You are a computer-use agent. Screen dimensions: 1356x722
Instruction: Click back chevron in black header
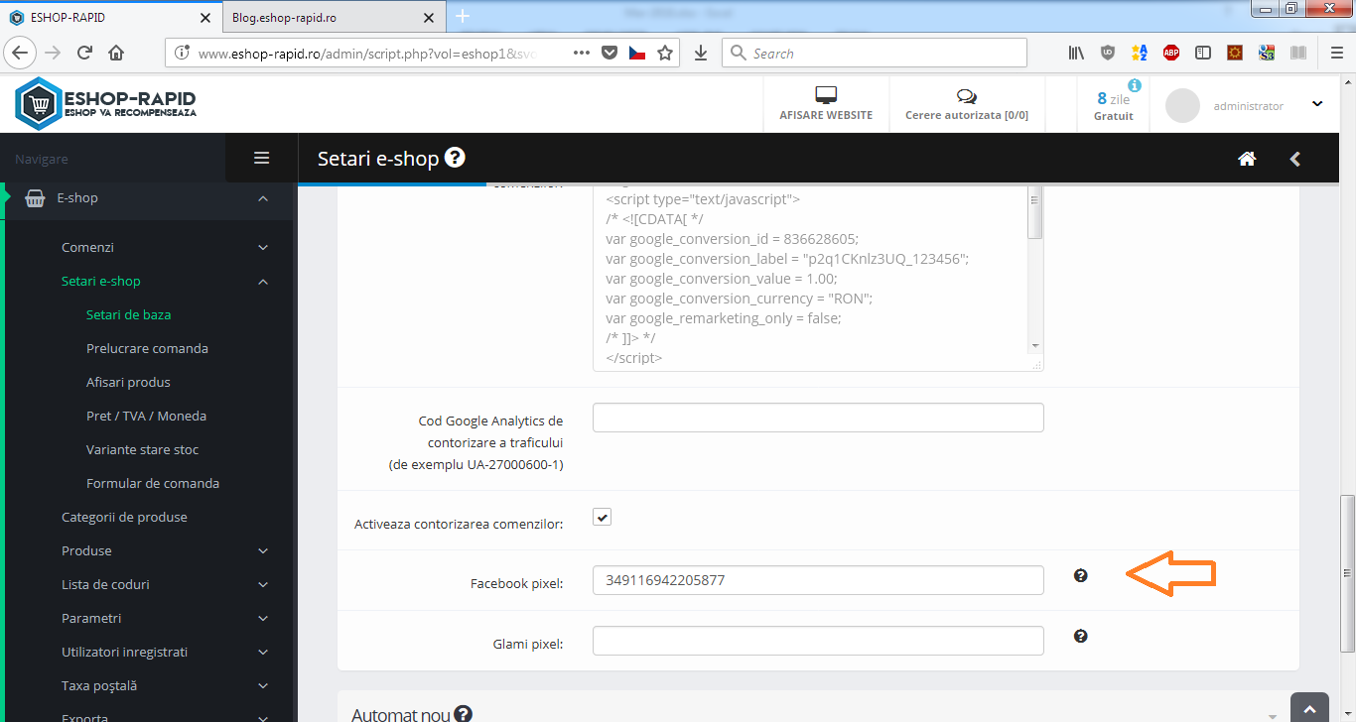tap(1294, 159)
